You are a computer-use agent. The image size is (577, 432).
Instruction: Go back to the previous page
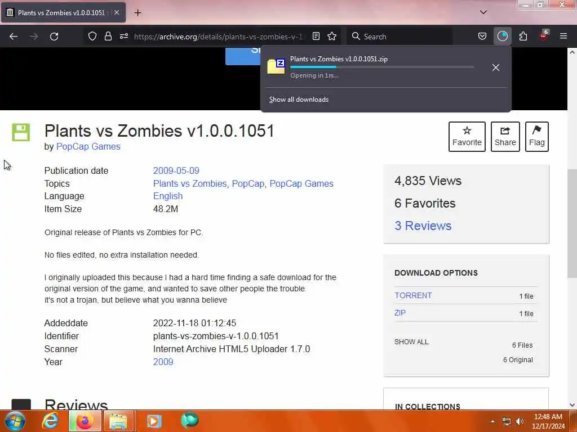14,37
